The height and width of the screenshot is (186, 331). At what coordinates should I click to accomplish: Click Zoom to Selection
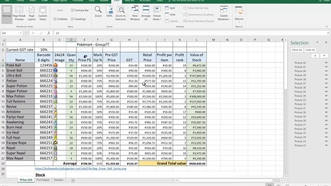pyautogui.click(x=121, y=13)
